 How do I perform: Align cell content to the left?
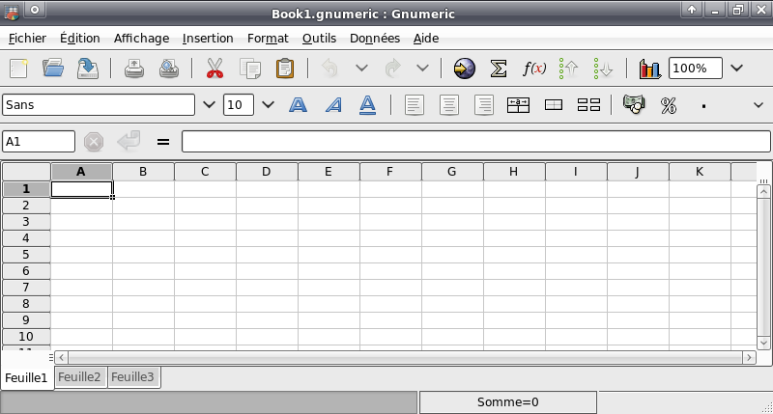415,105
